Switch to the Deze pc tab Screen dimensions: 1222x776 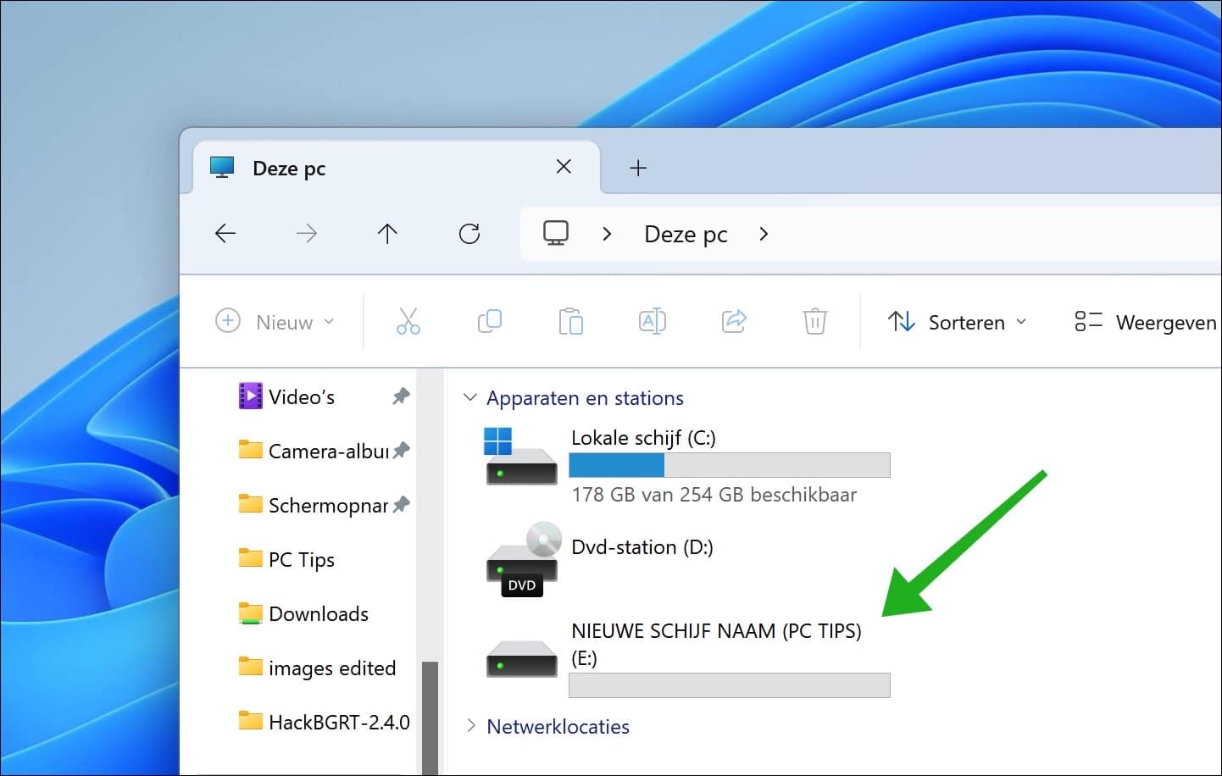click(289, 168)
